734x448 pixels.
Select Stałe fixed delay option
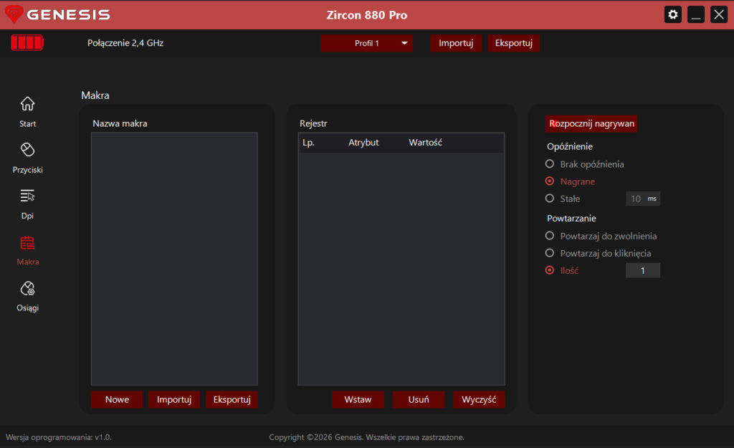[x=563, y=199]
